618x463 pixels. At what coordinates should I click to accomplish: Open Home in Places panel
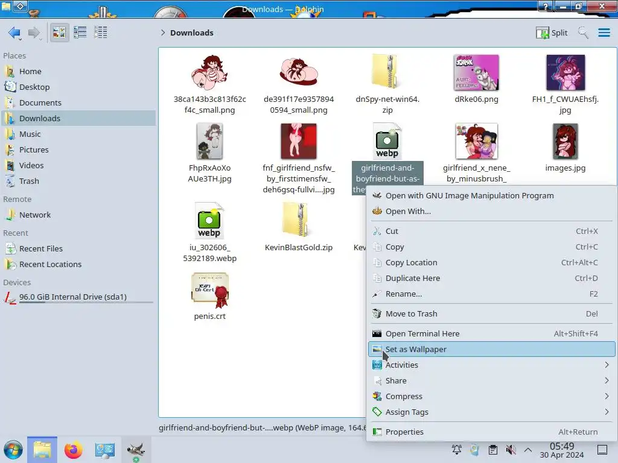[78, 71]
